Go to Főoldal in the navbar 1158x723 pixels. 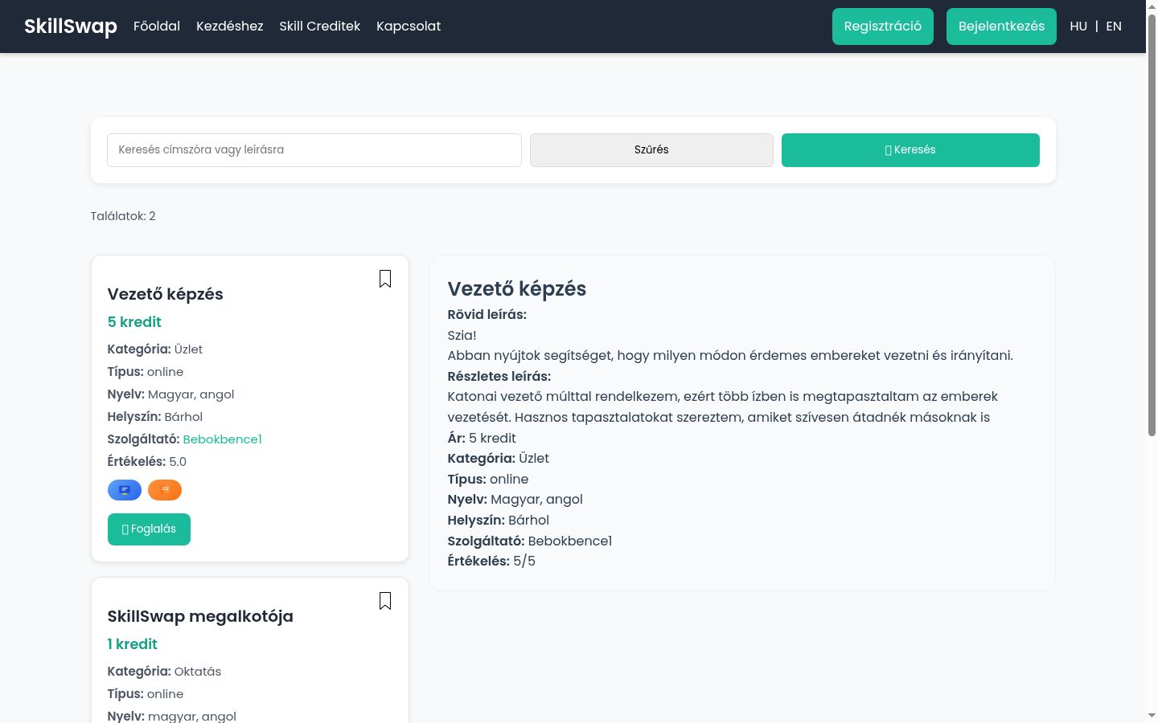click(x=157, y=27)
